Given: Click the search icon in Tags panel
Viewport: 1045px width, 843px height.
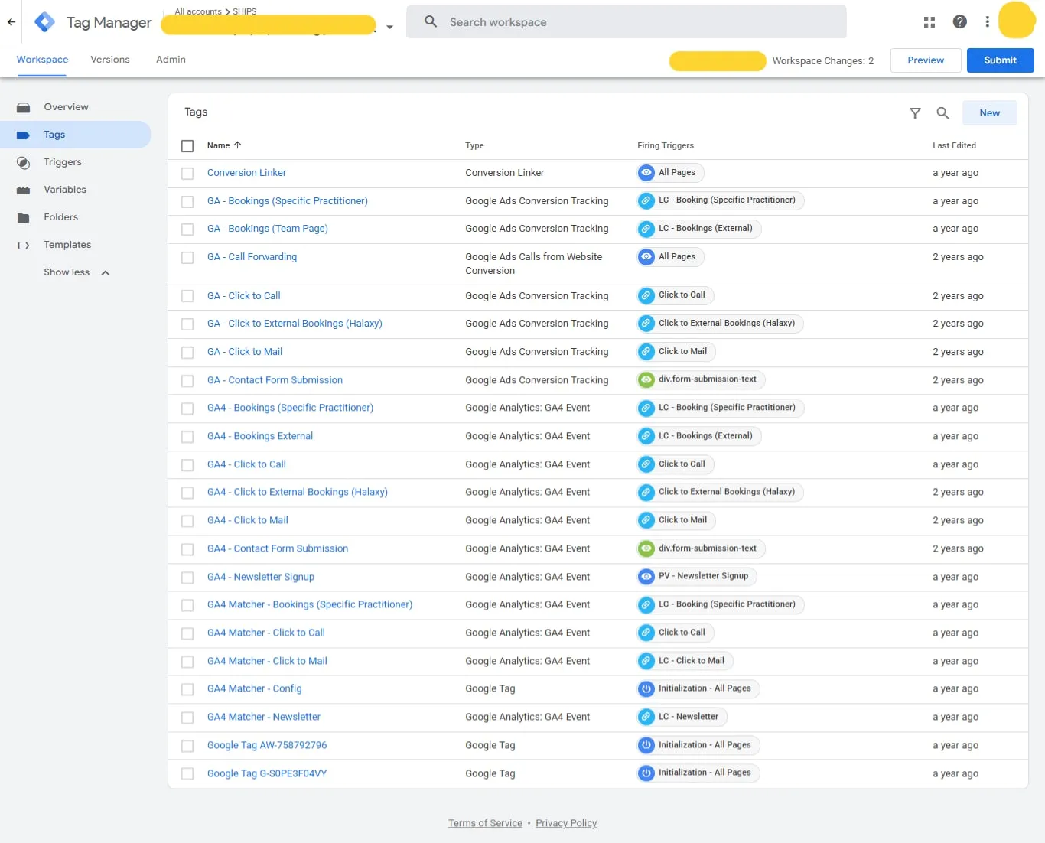Looking at the screenshot, I should point(943,113).
